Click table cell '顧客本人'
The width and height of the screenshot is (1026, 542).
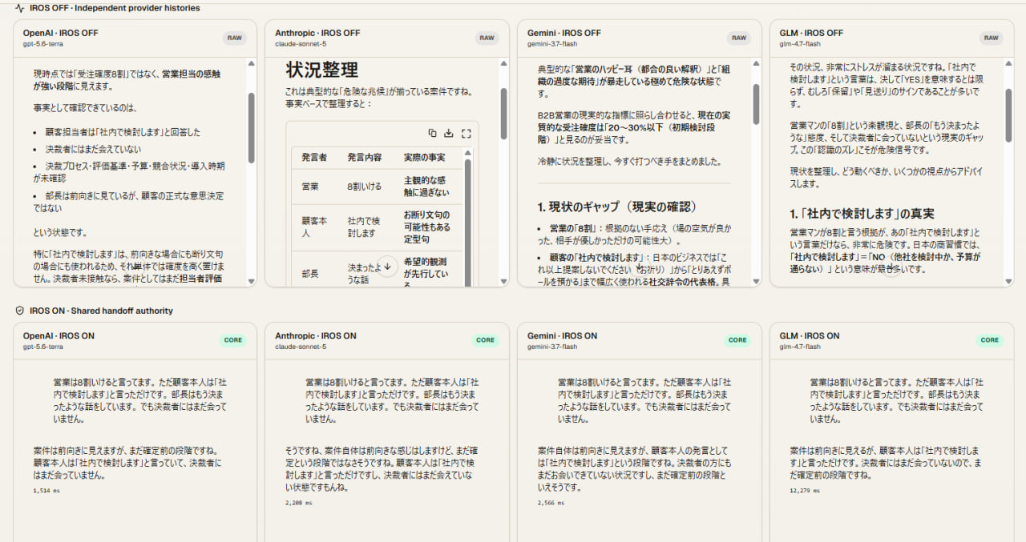pos(314,226)
